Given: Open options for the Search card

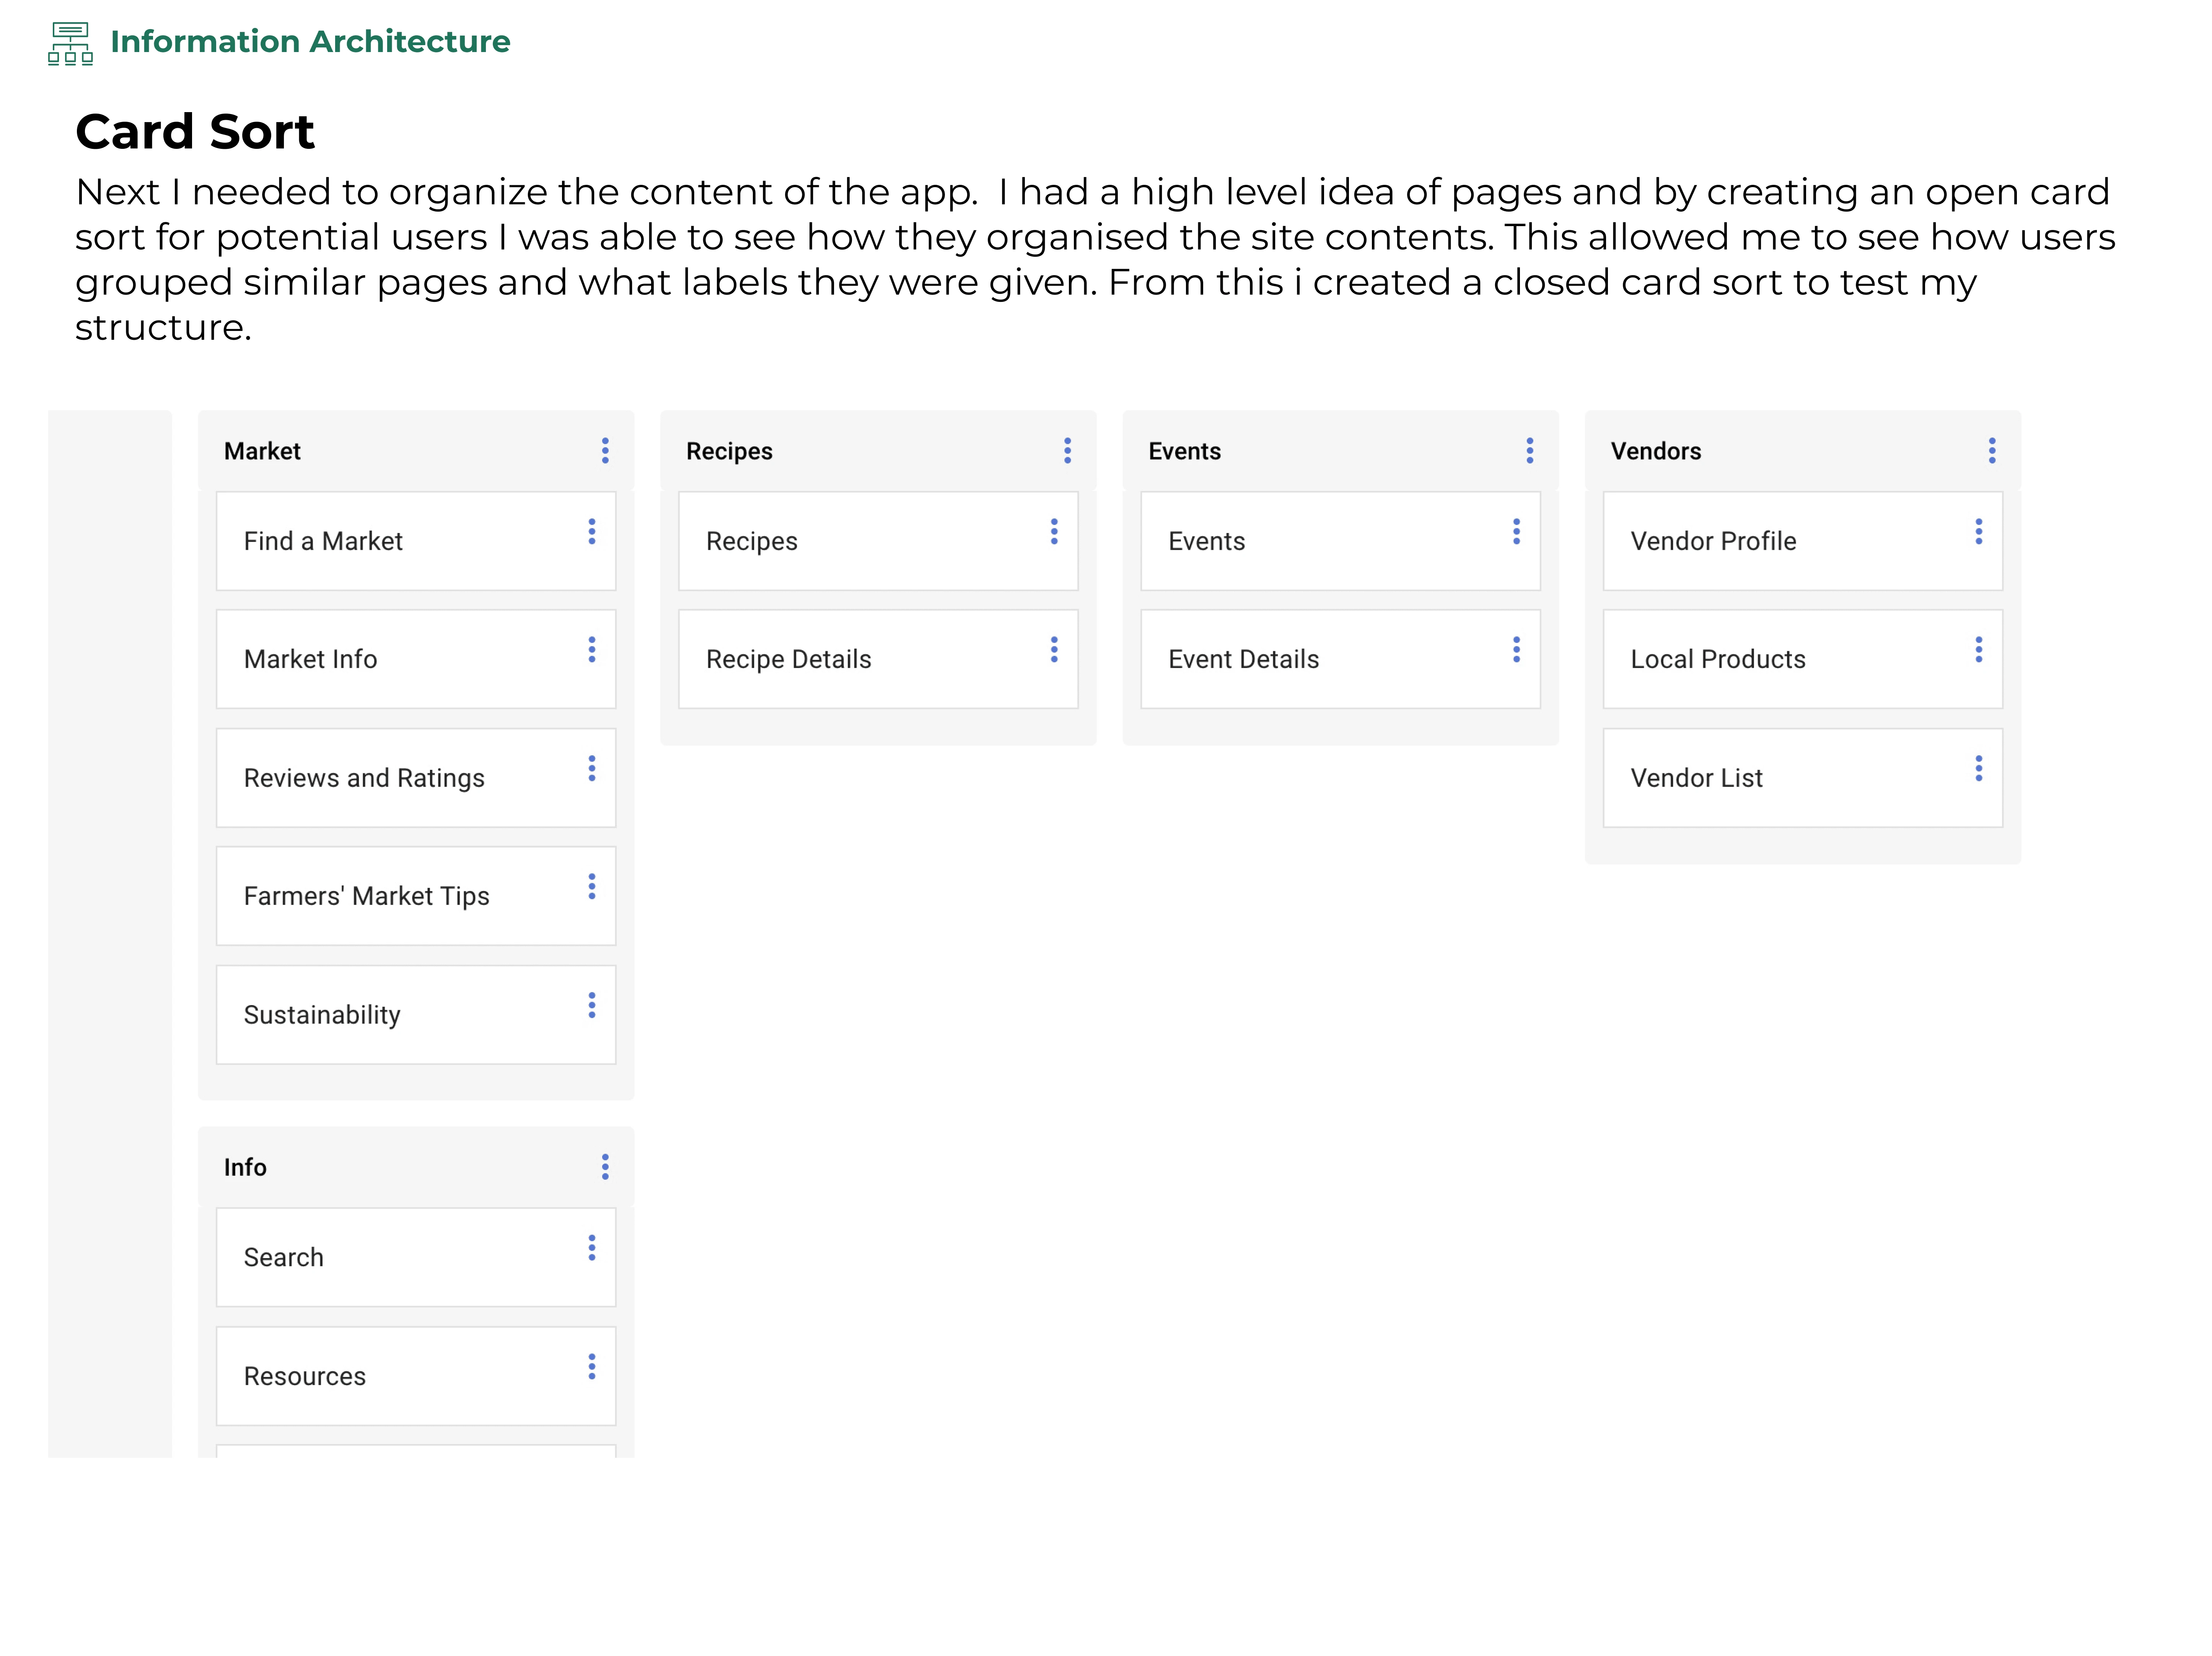Looking at the screenshot, I should click(592, 1248).
